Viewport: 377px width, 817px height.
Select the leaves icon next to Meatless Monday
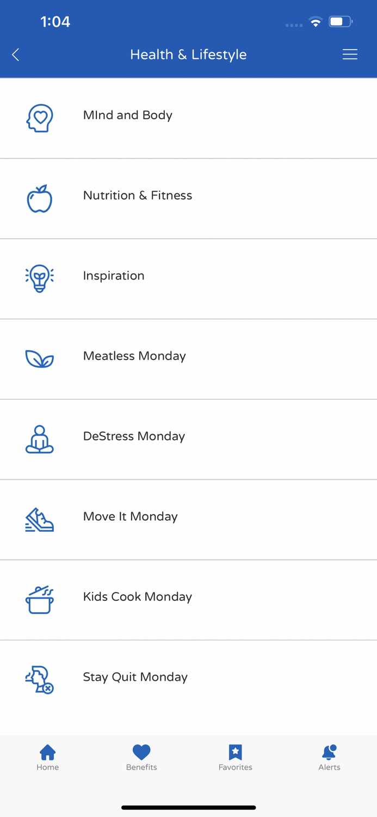point(39,358)
